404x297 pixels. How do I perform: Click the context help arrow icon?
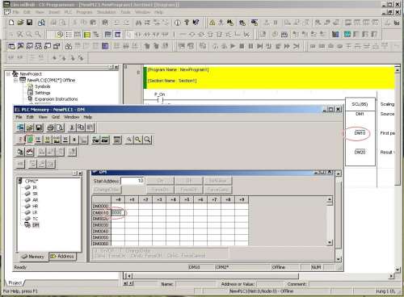coord(196,23)
